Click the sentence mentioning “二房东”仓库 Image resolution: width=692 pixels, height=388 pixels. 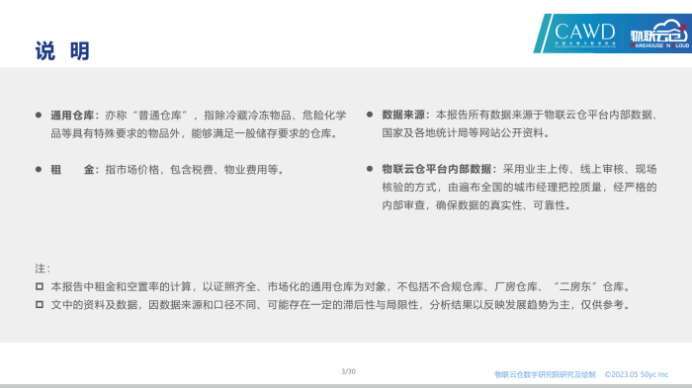(x=340, y=287)
